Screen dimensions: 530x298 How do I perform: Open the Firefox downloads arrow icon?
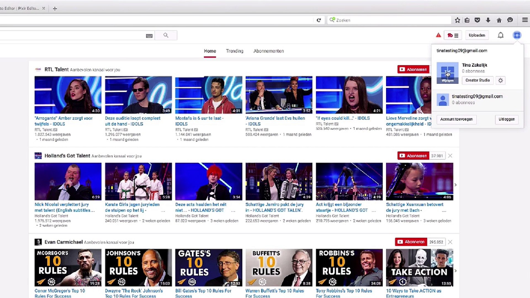pos(488,20)
